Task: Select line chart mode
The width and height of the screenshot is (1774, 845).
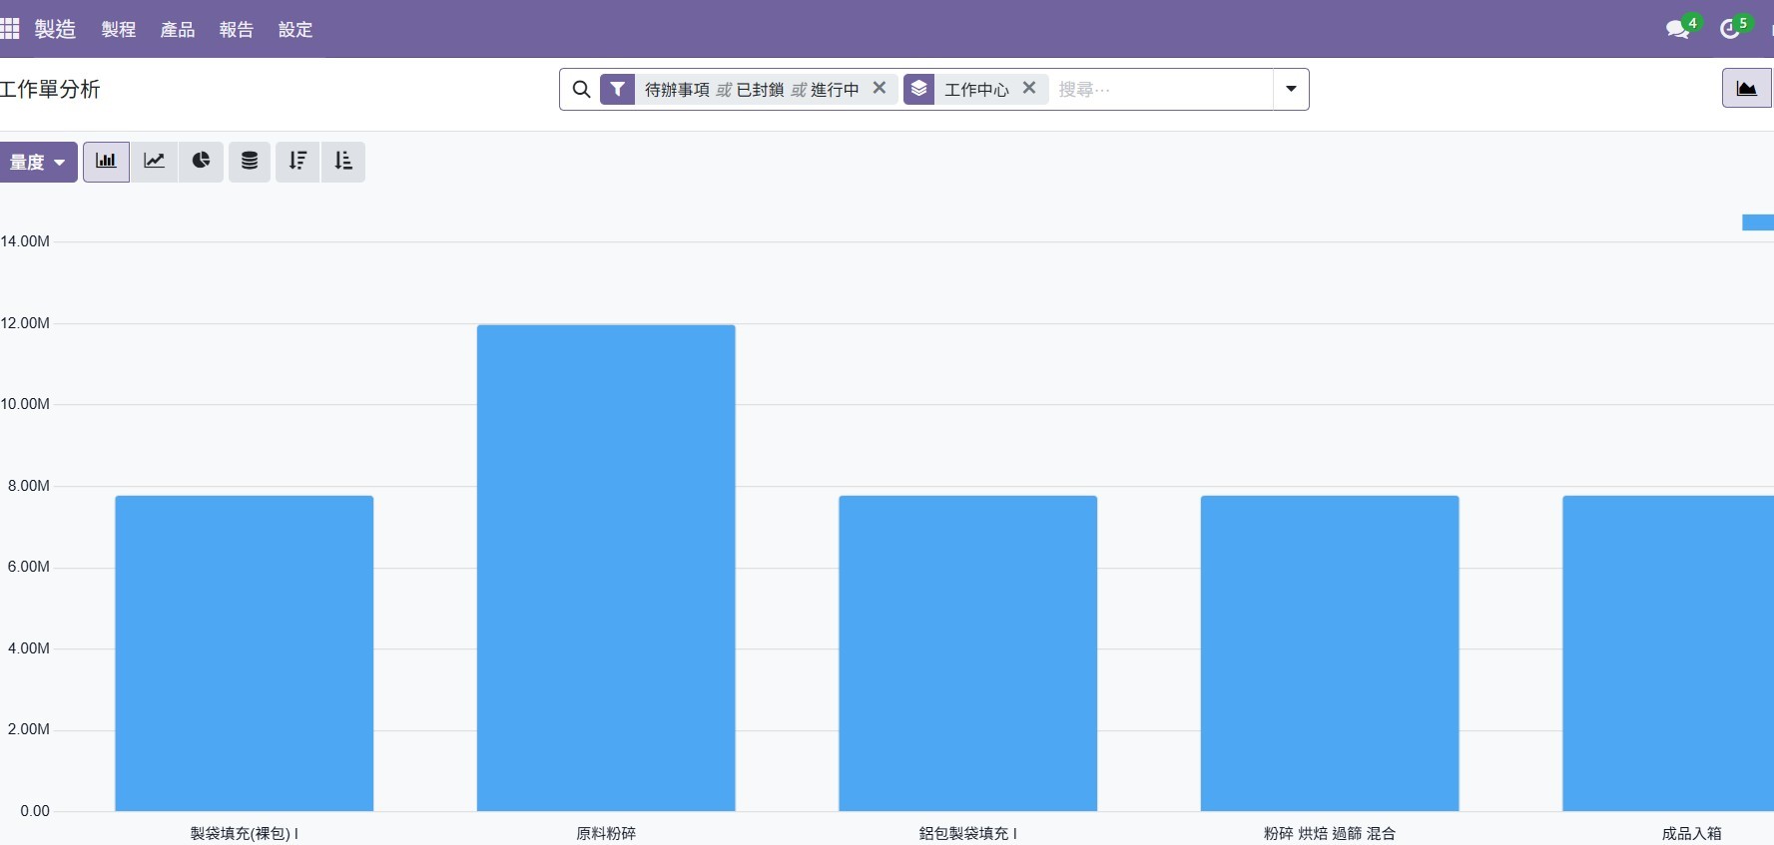Action: [155, 162]
